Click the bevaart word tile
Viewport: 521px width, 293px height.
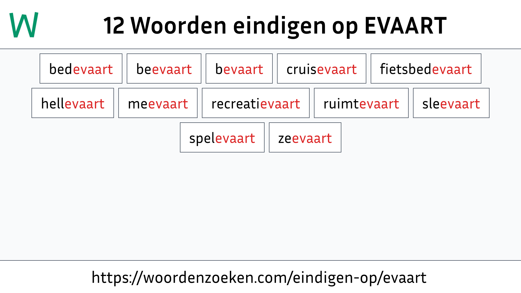click(239, 68)
